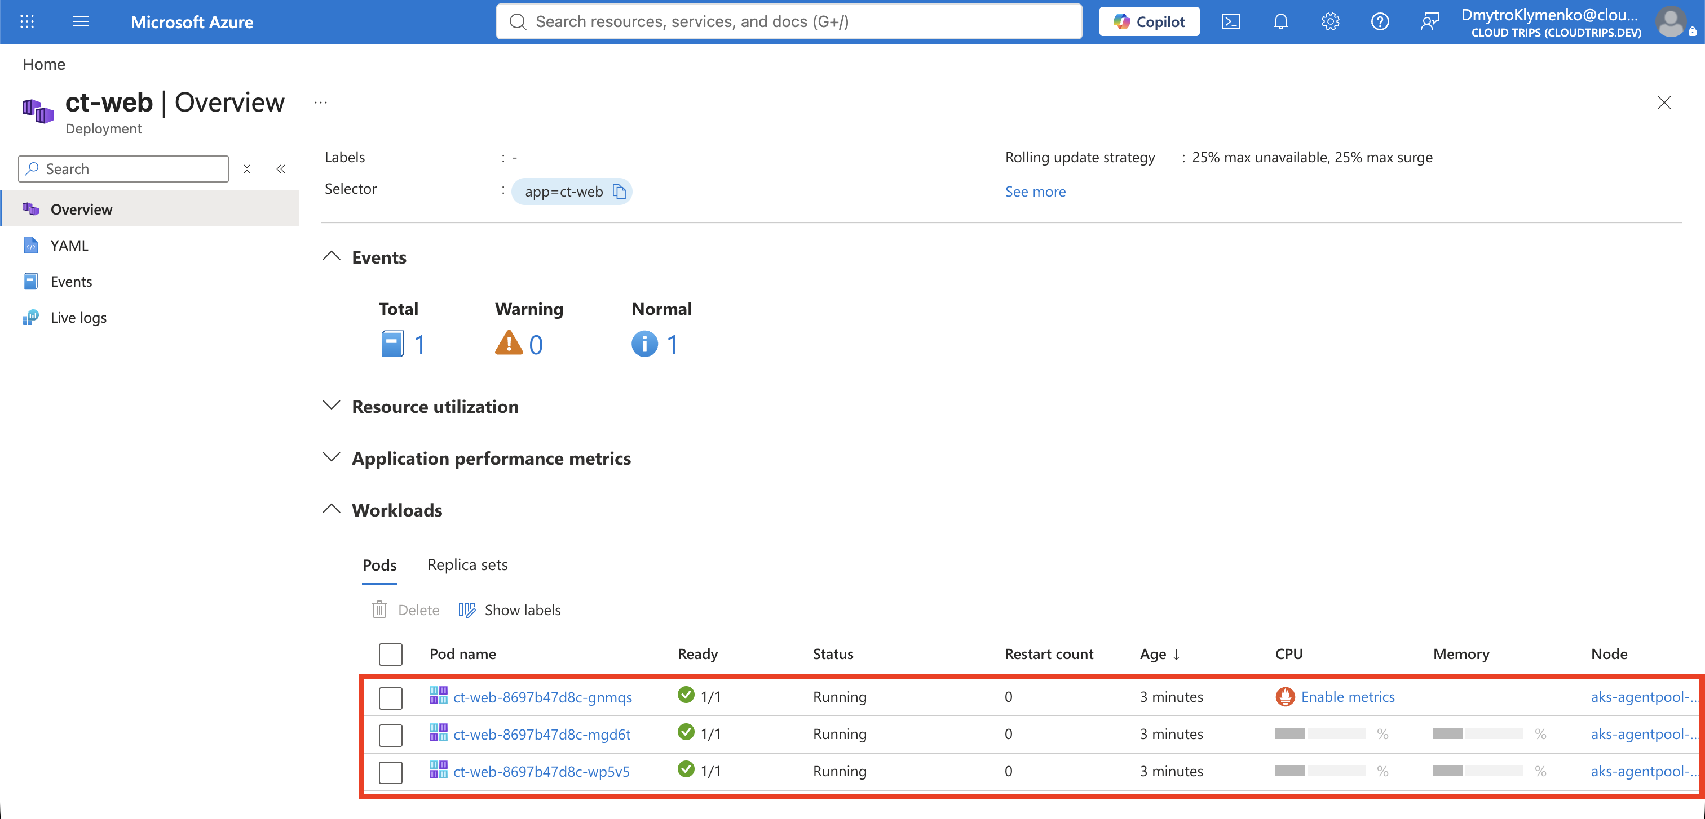Open Cloud Shell from the top bar
Viewport: 1705px width, 819px height.
(x=1231, y=22)
